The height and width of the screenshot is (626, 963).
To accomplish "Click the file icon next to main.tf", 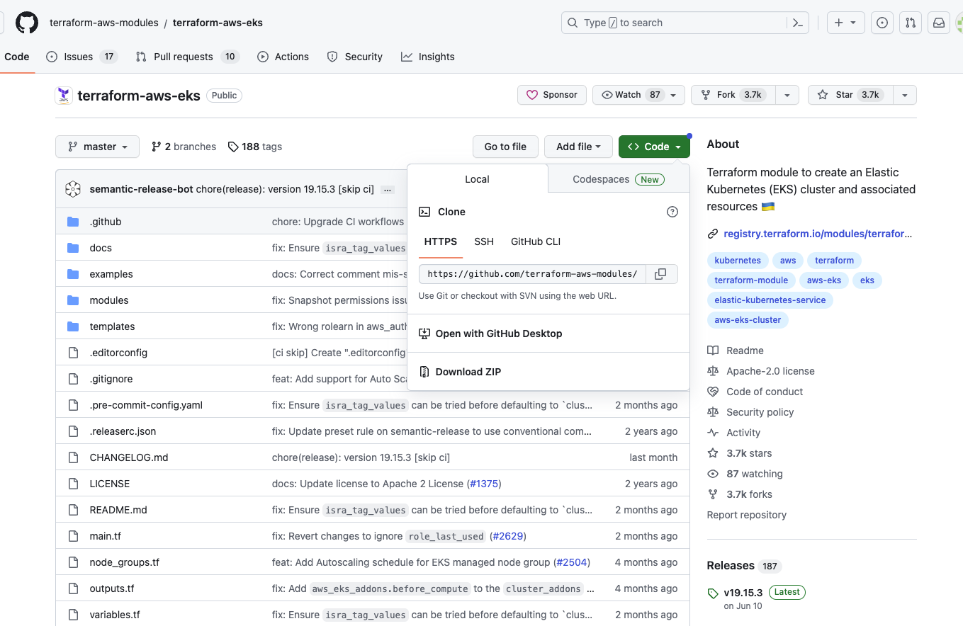I will (x=73, y=536).
